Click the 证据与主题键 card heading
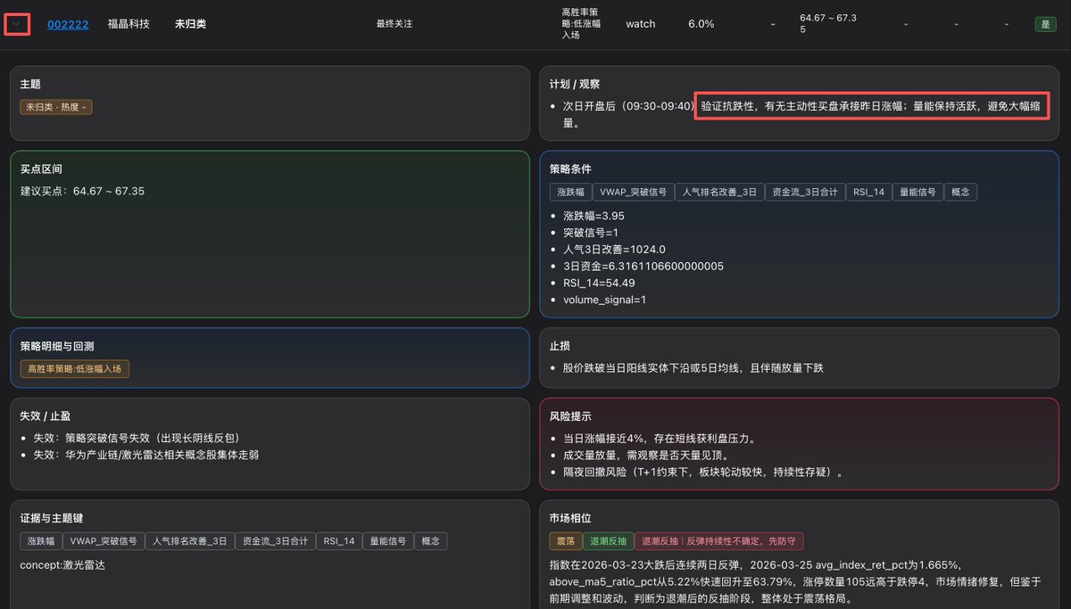Image resolution: width=1071 pixels, height=609 pixels. [52, 518]
